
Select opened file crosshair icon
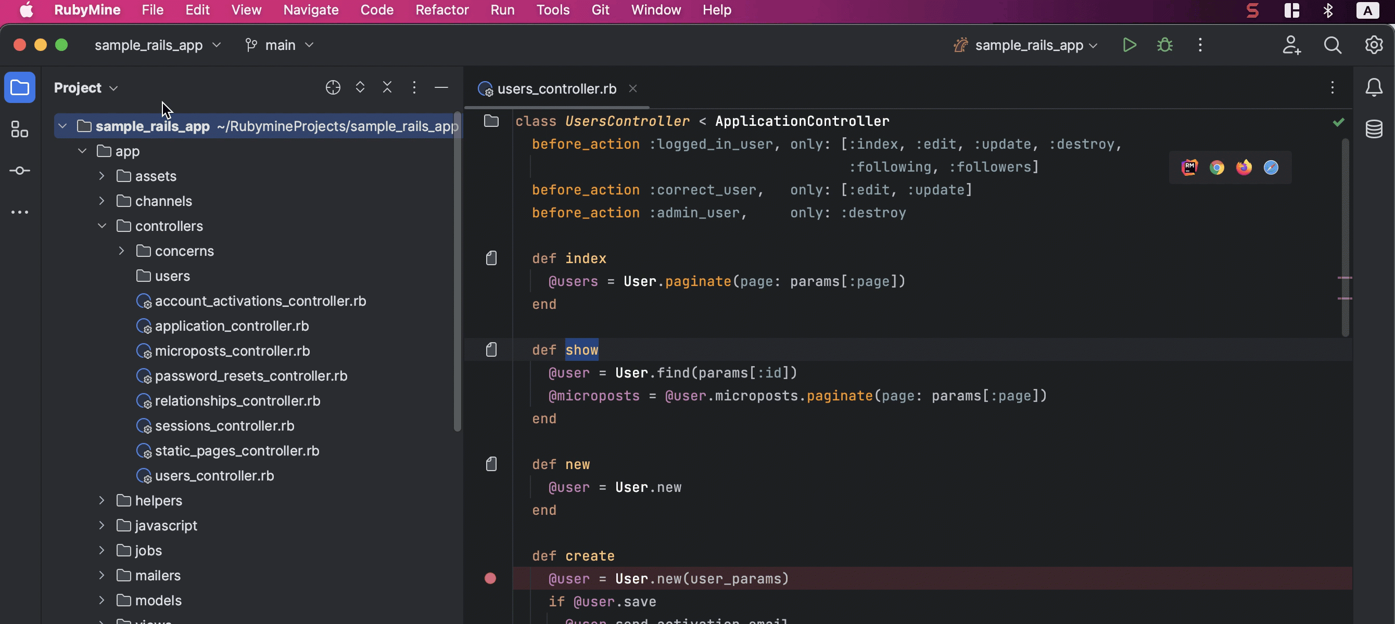[x=333, y=88]
